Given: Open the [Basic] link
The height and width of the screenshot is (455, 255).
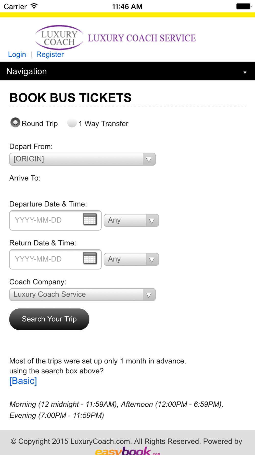Looking at the screenshot, I should point(23,381).
